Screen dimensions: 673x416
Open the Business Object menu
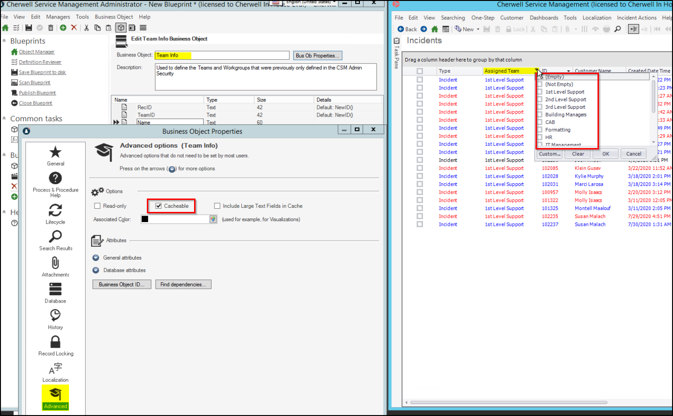pos(113,17)
